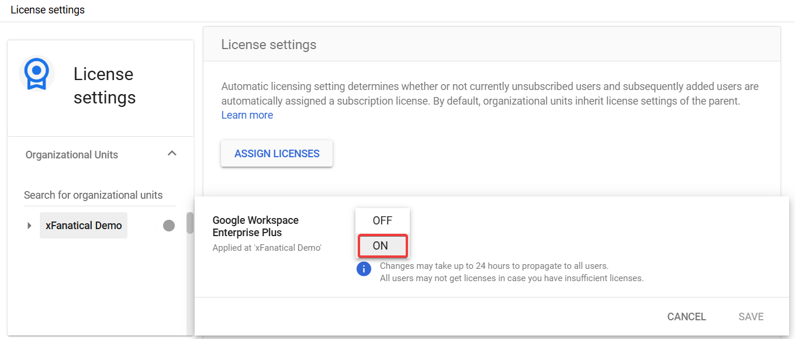795x339 pixels.
Task: Click the blue info icon near propagation note
Action: [x=364, y=269]
